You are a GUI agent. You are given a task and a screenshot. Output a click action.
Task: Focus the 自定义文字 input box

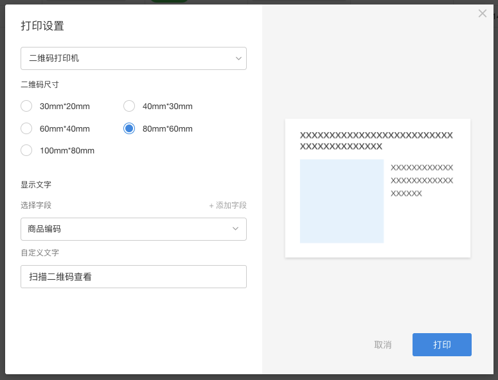click(x=134, y=277)
